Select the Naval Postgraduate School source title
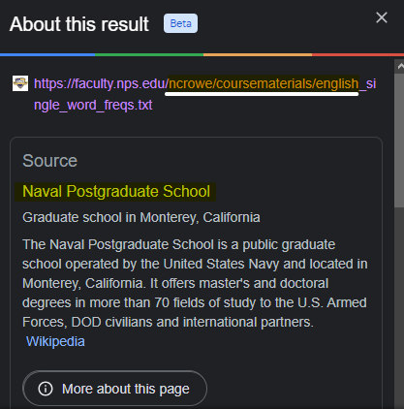Screen dimensions: 404x409 116,191
